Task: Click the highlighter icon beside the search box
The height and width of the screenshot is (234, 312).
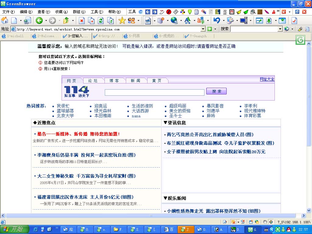Action: click(300, 29)
